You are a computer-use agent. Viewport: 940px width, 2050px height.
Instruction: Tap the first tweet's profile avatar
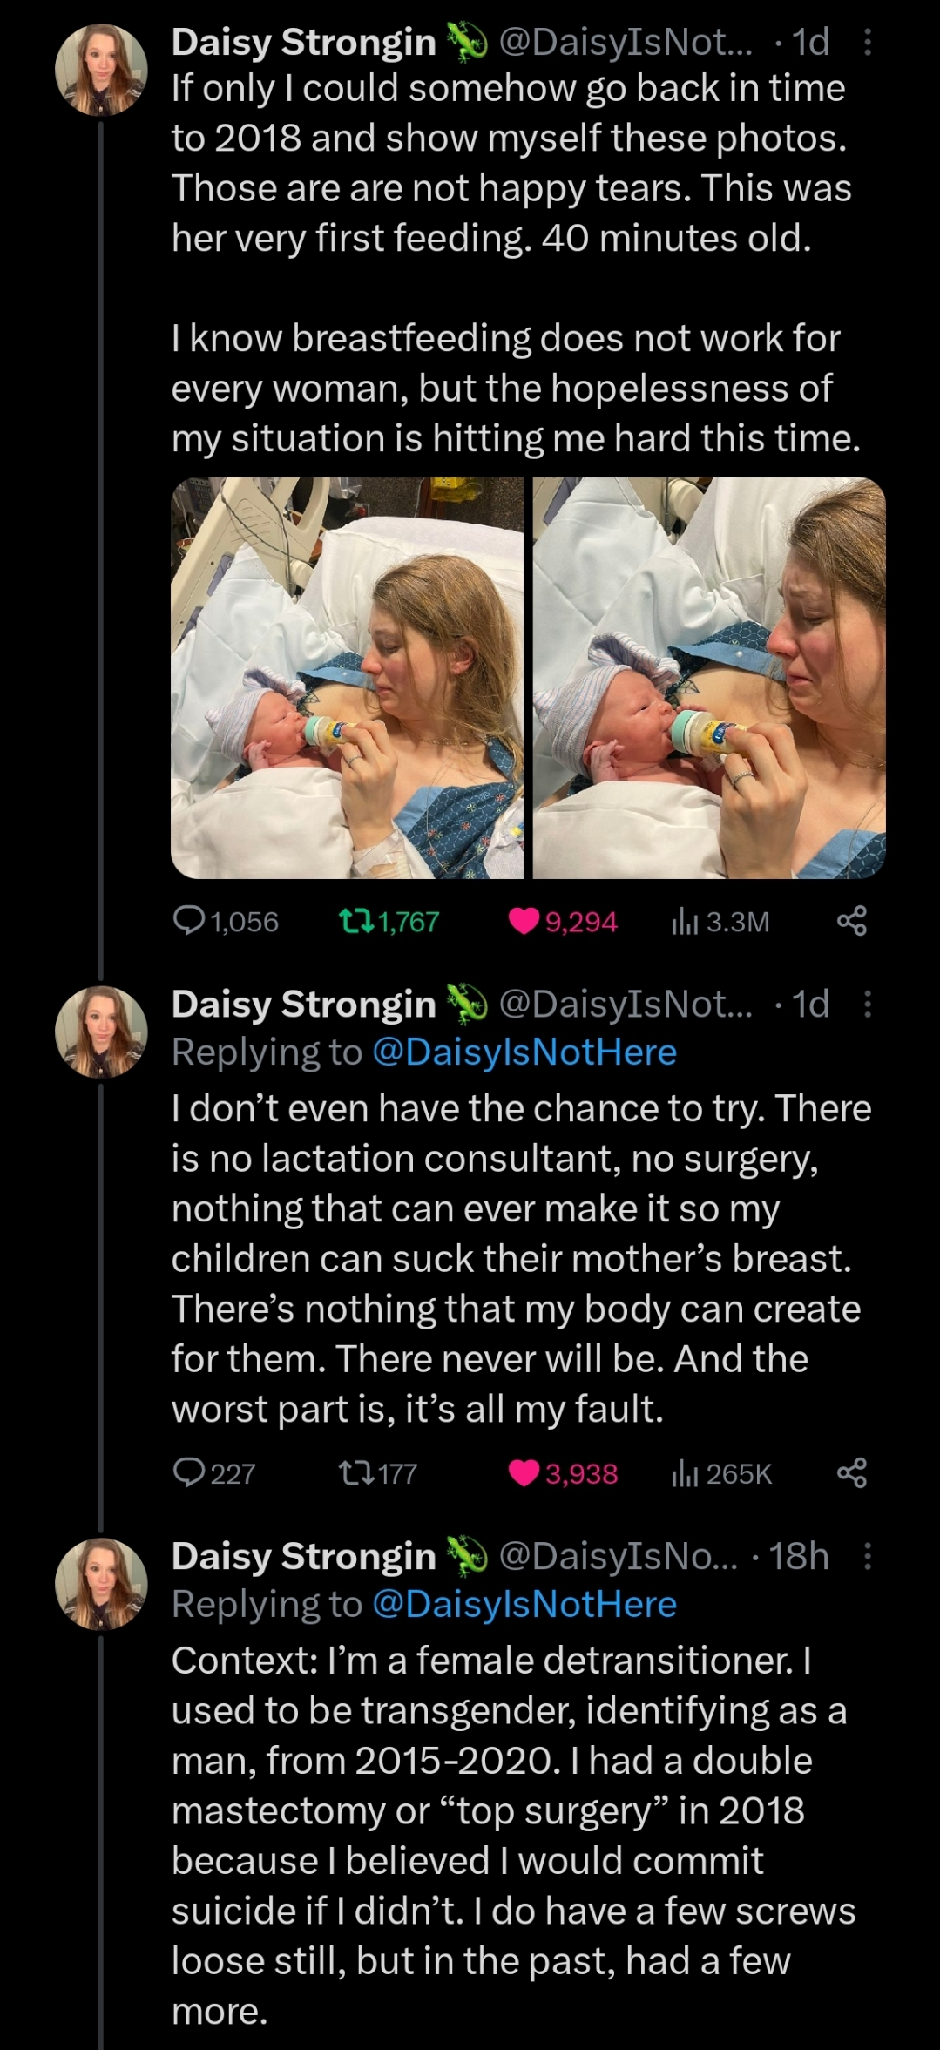(x=101, y=71)
